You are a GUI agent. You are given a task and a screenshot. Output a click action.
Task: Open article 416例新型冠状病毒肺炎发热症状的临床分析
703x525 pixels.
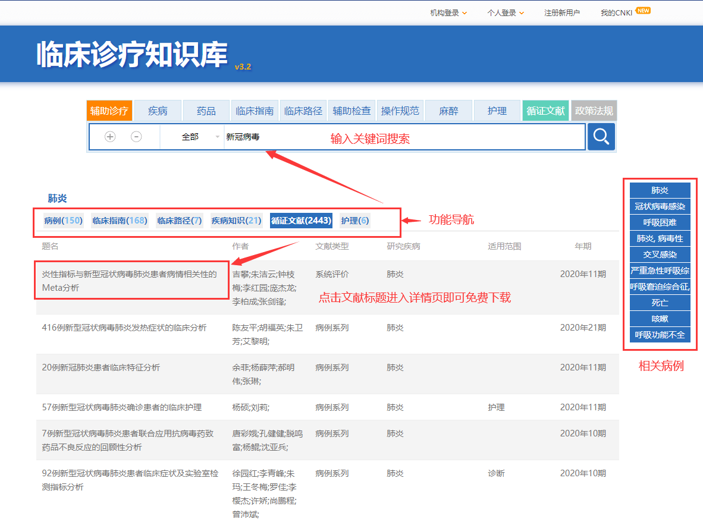[x=124, y=328]
